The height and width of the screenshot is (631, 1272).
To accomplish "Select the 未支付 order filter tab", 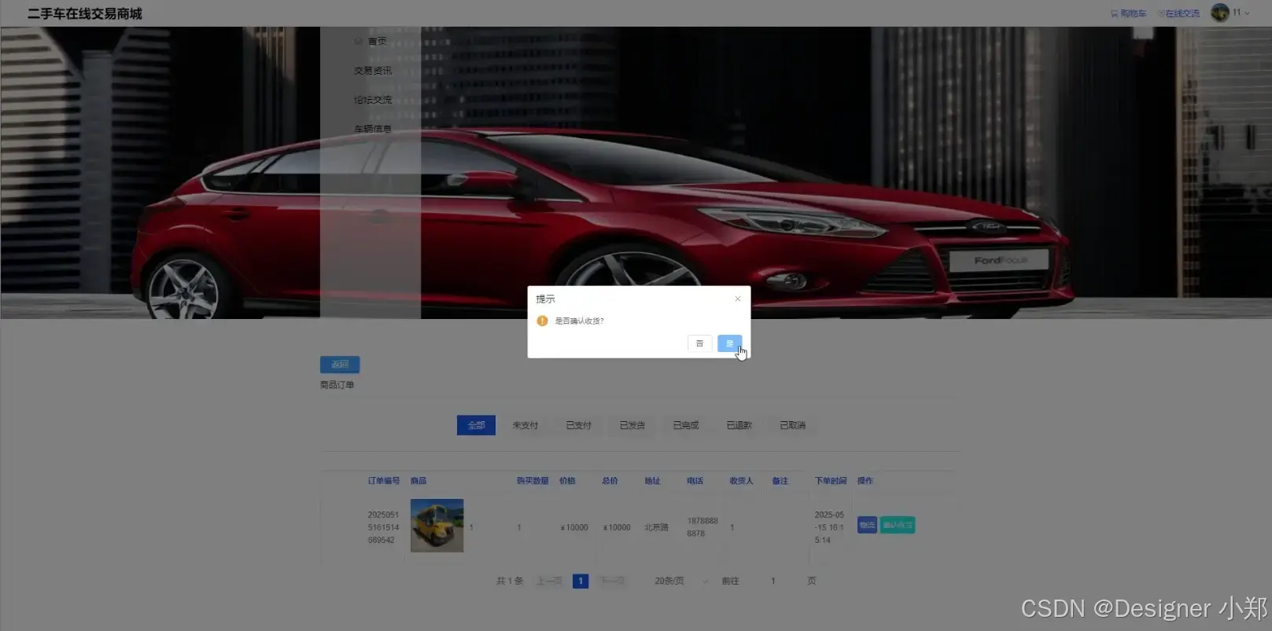I will [x=525, y=425].
